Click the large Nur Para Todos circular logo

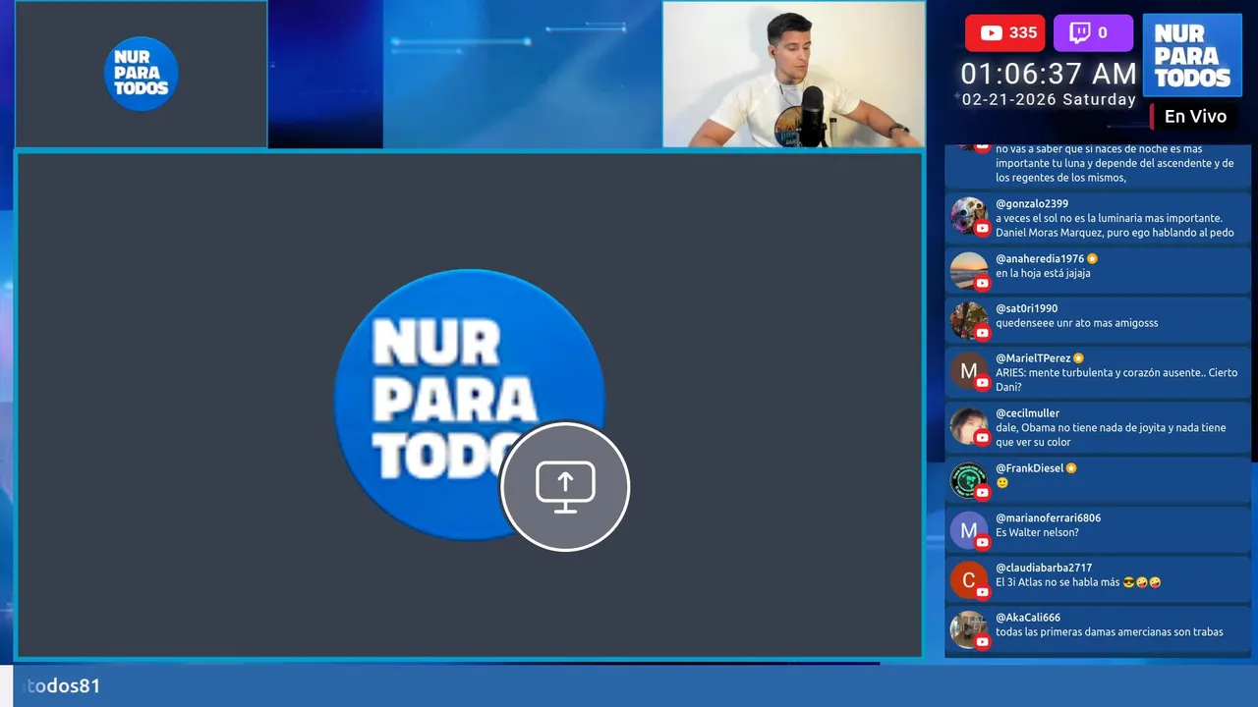pyautogui.click(x=469, y=404)
